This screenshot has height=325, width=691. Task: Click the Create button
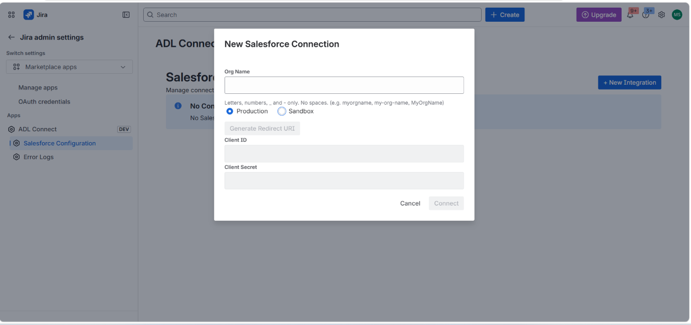pyautogui.click(x=505, y=15)
